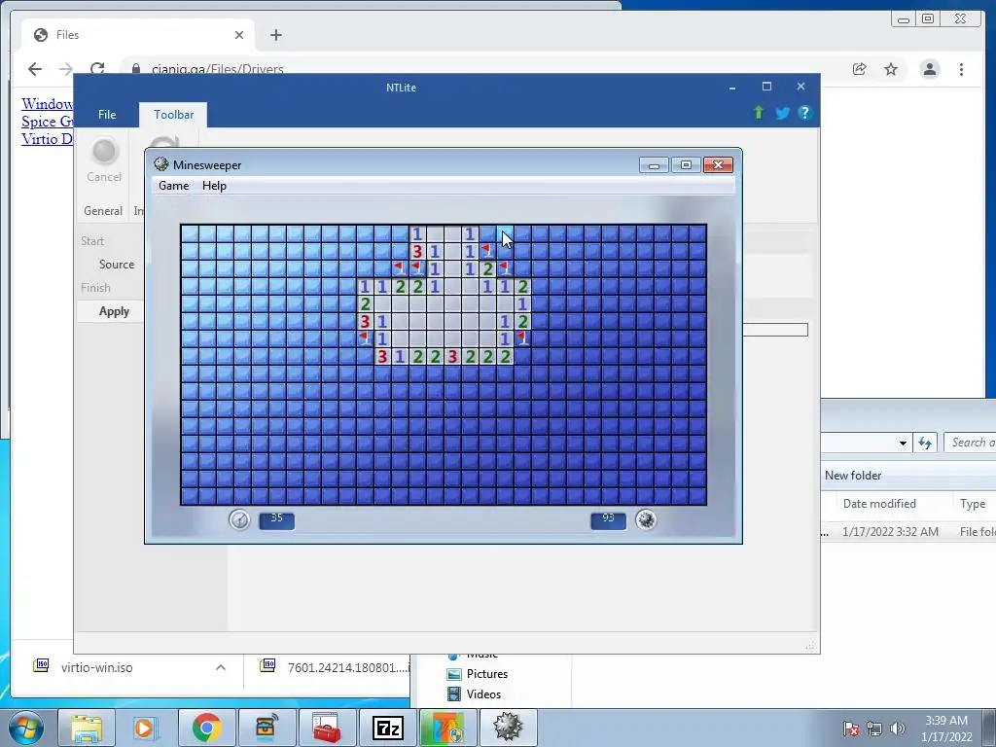Open the Minesweeper Game menu

point(173,186)
